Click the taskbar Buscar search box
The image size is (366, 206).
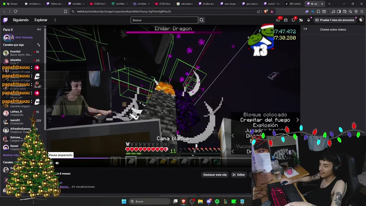click(x=150, y=201)
